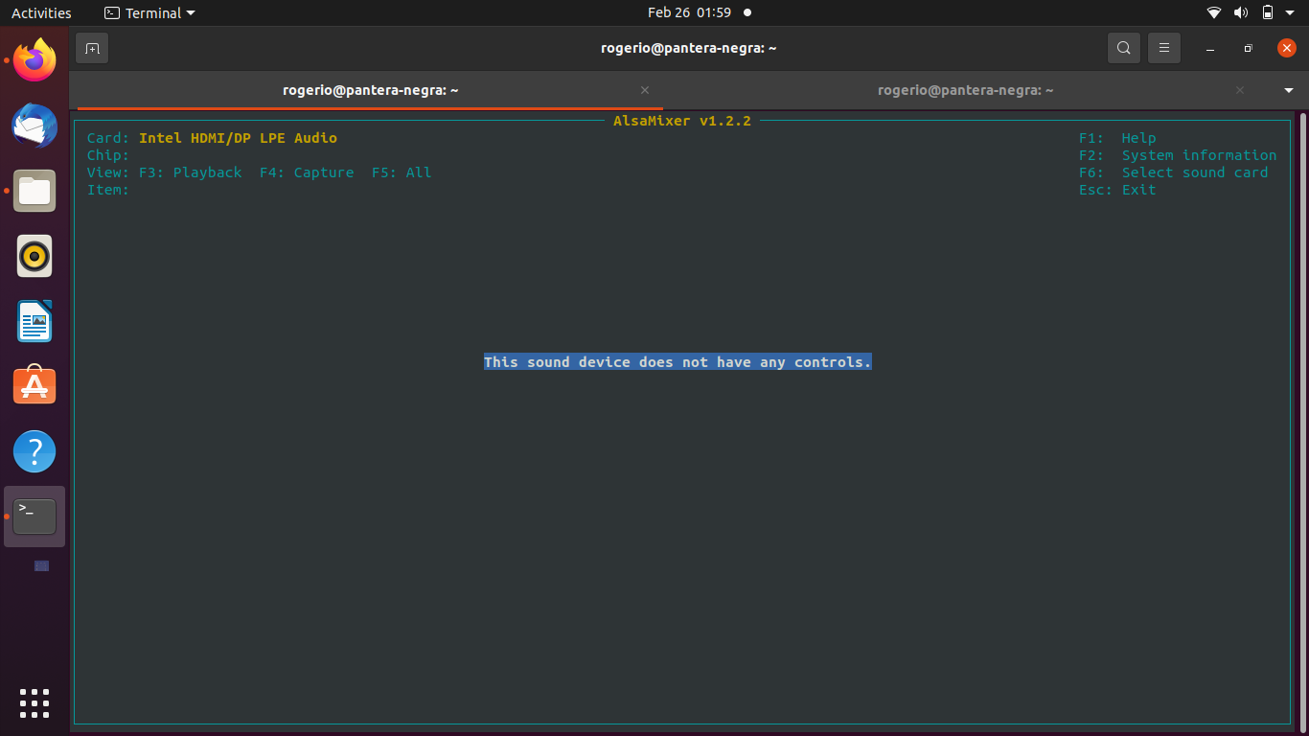Click the 'F1: Help' text
The width and height of the screenshot is (1309, 736).
coord(1117,138)
